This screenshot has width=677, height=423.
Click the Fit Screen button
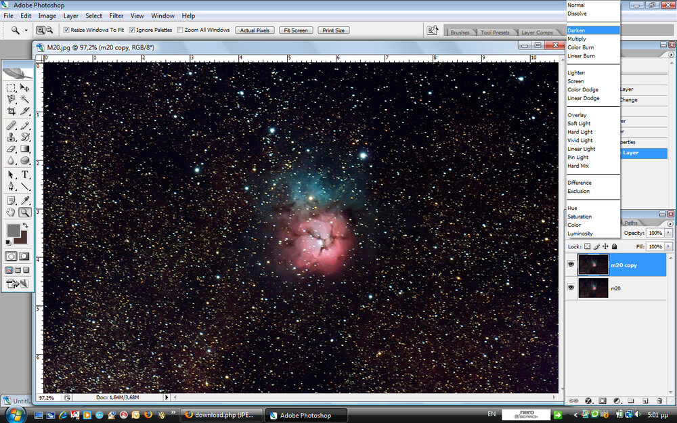tap(295, 30)
